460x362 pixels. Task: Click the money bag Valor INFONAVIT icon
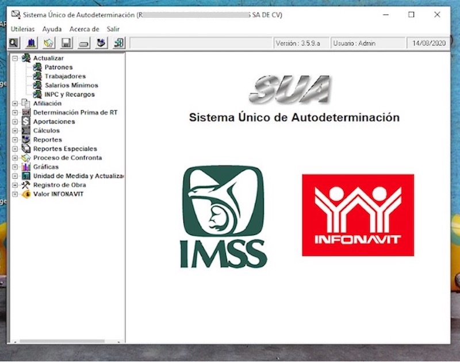click(26, 194)
